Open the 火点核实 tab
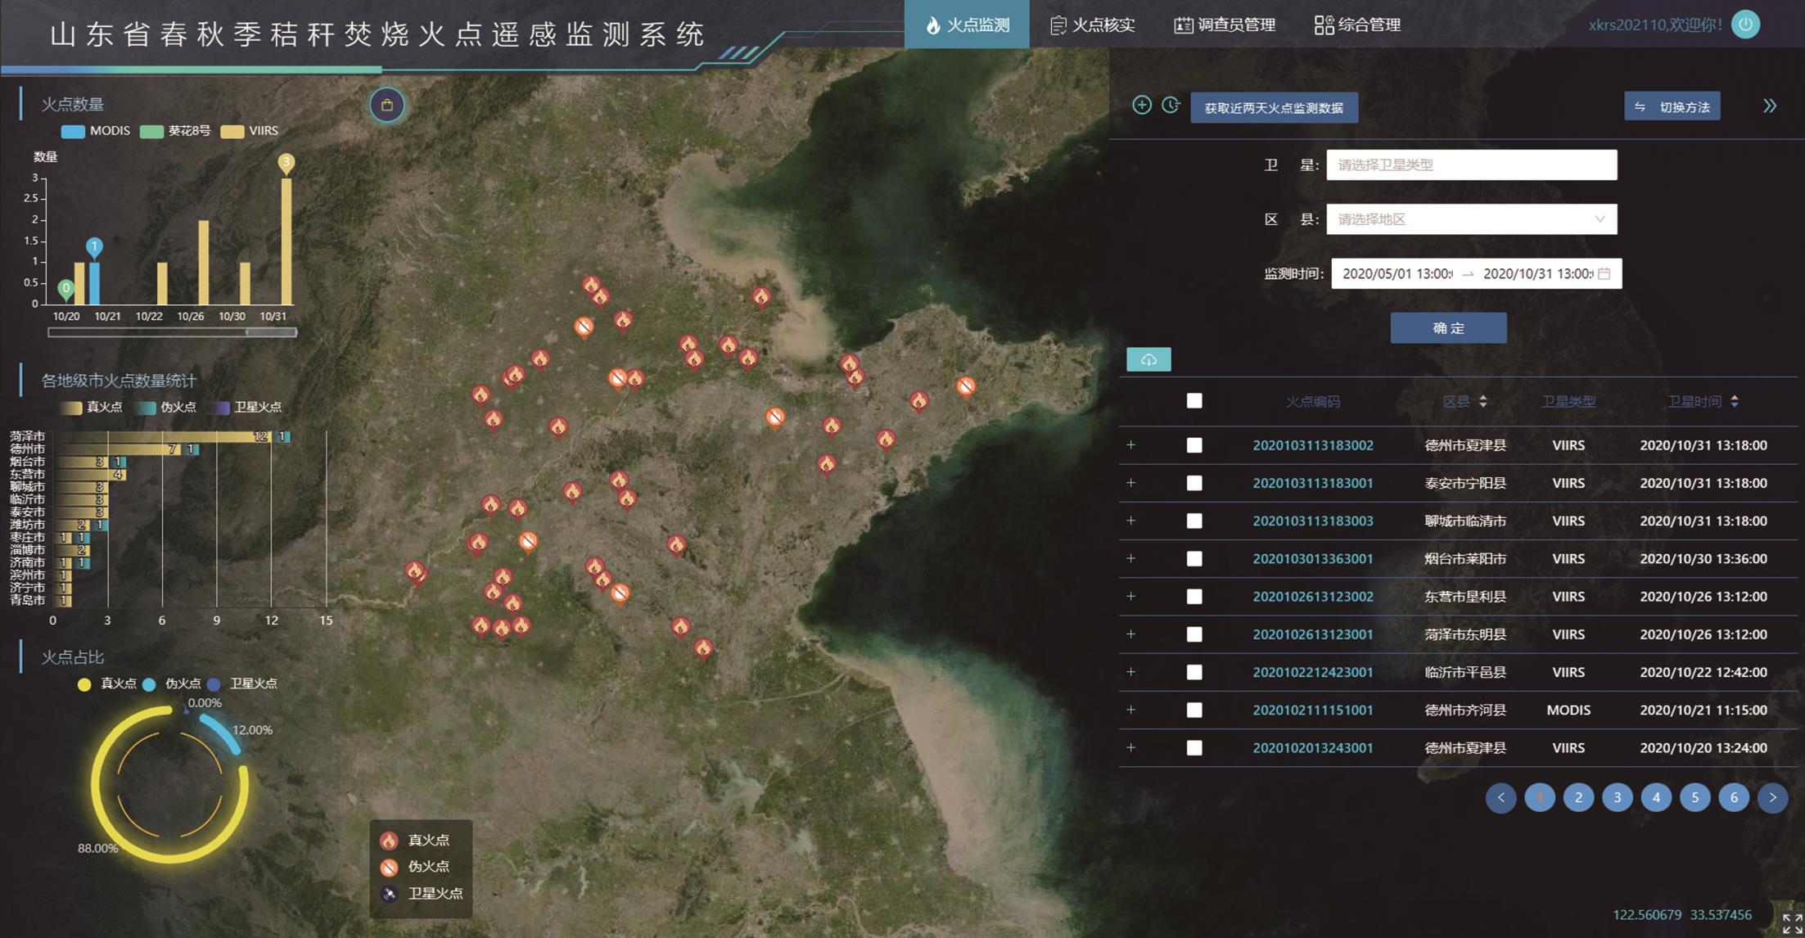Image resolution: width=1805 pixels, height=938 pixels. [x=1092, y=25]
